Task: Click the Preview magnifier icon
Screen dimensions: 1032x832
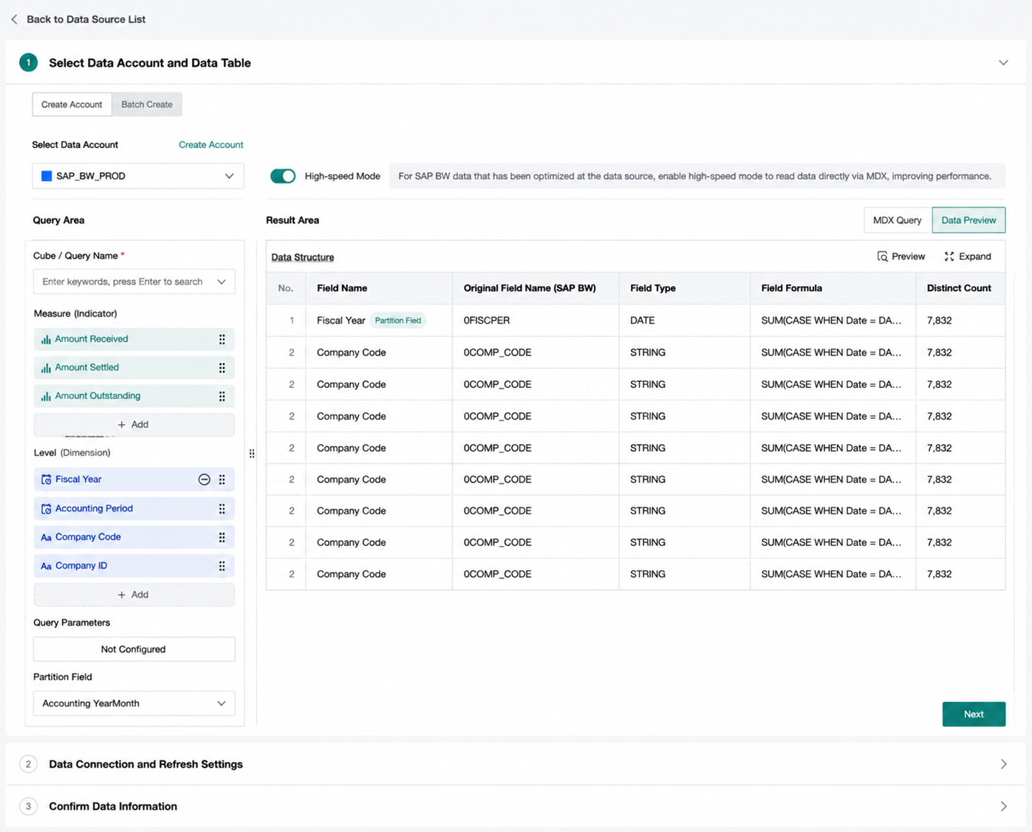Action: click(882, 256)
